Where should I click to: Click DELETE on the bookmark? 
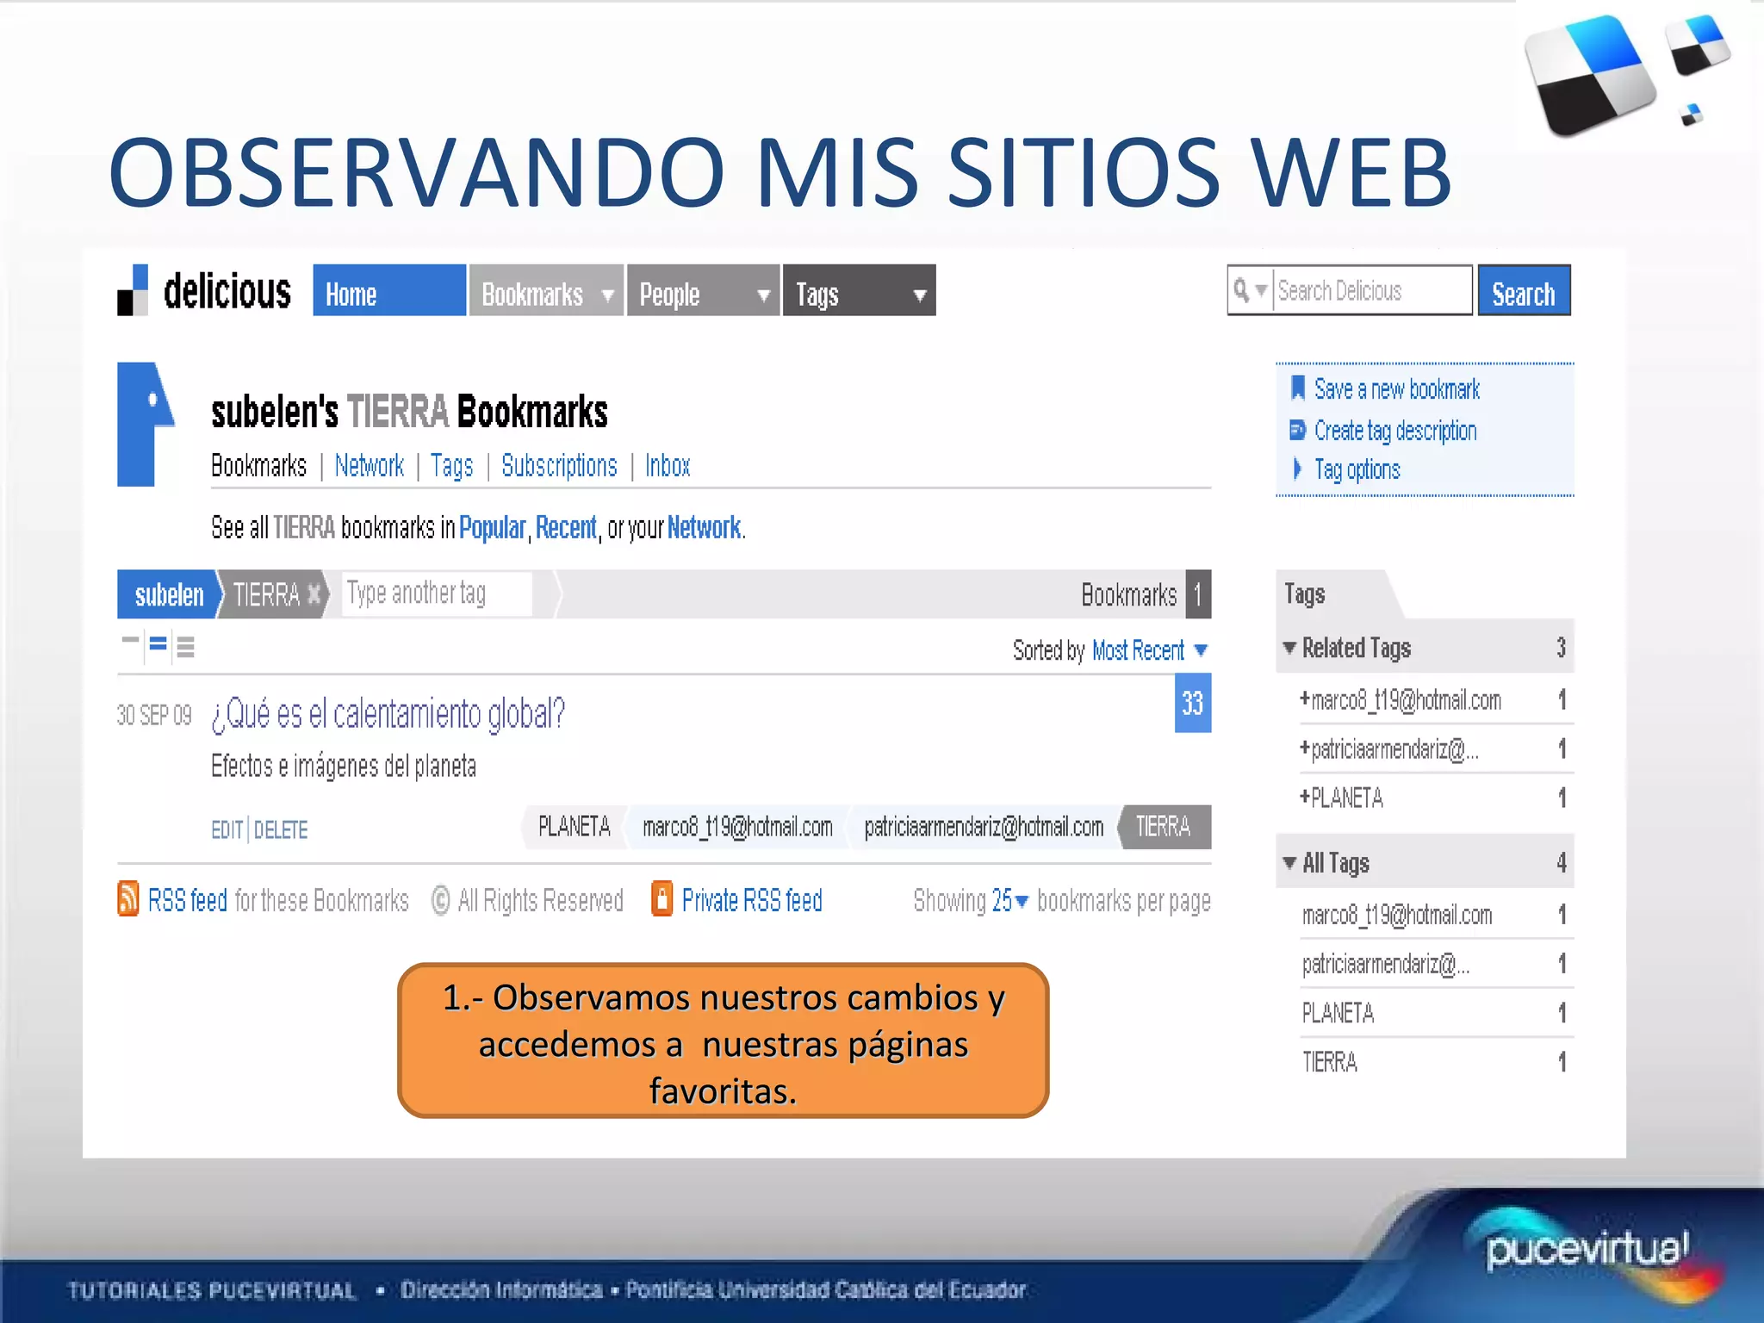pos(281,829)
